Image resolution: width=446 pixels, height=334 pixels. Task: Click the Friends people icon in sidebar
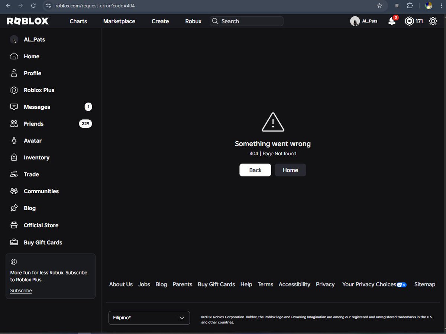pyautogui.click(x=14, y=124)
